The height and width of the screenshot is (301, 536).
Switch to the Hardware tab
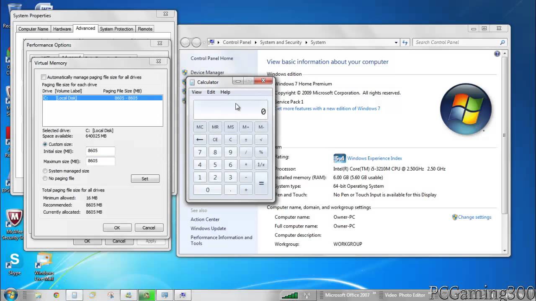pos(62,29)
